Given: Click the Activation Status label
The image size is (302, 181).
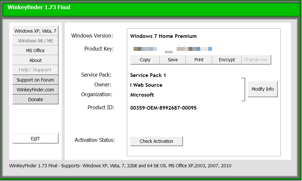Looking at the screenshot, I should coord(95,140).
